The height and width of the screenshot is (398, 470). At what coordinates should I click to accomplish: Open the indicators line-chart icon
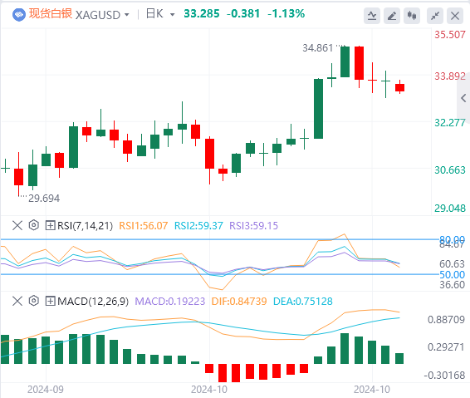pyautogui.click(x=372, y=16)
